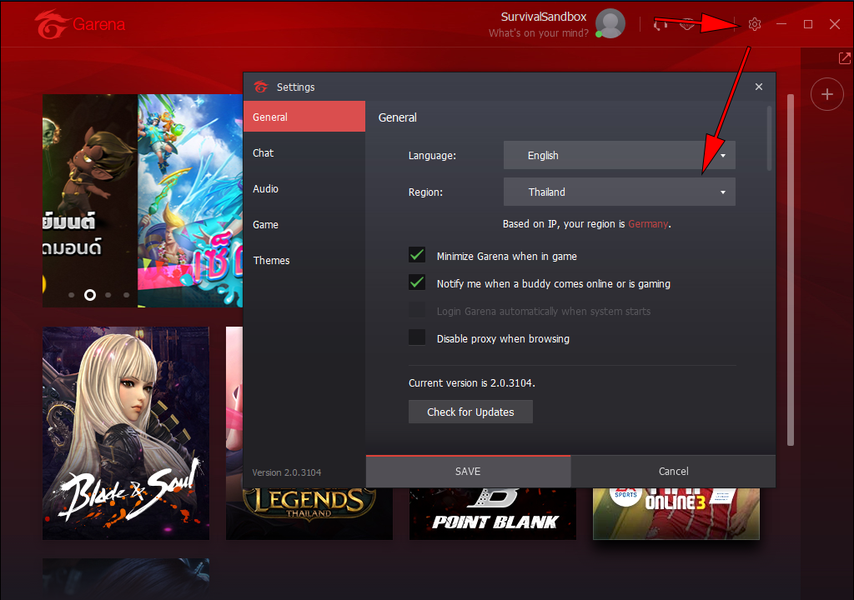Click the green online status dot
Screen dimensions: 854x600
[x=599, y=34]
